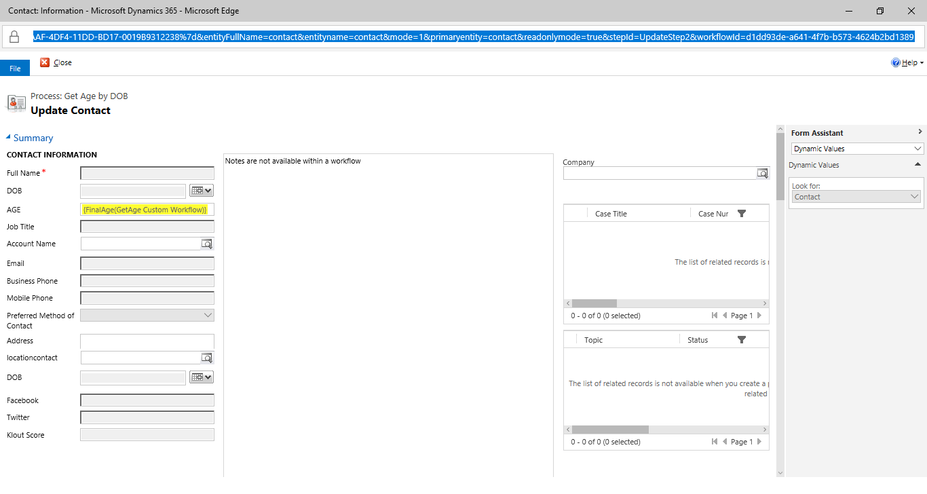Click the Case Number column header

click(x=713, y=214)
